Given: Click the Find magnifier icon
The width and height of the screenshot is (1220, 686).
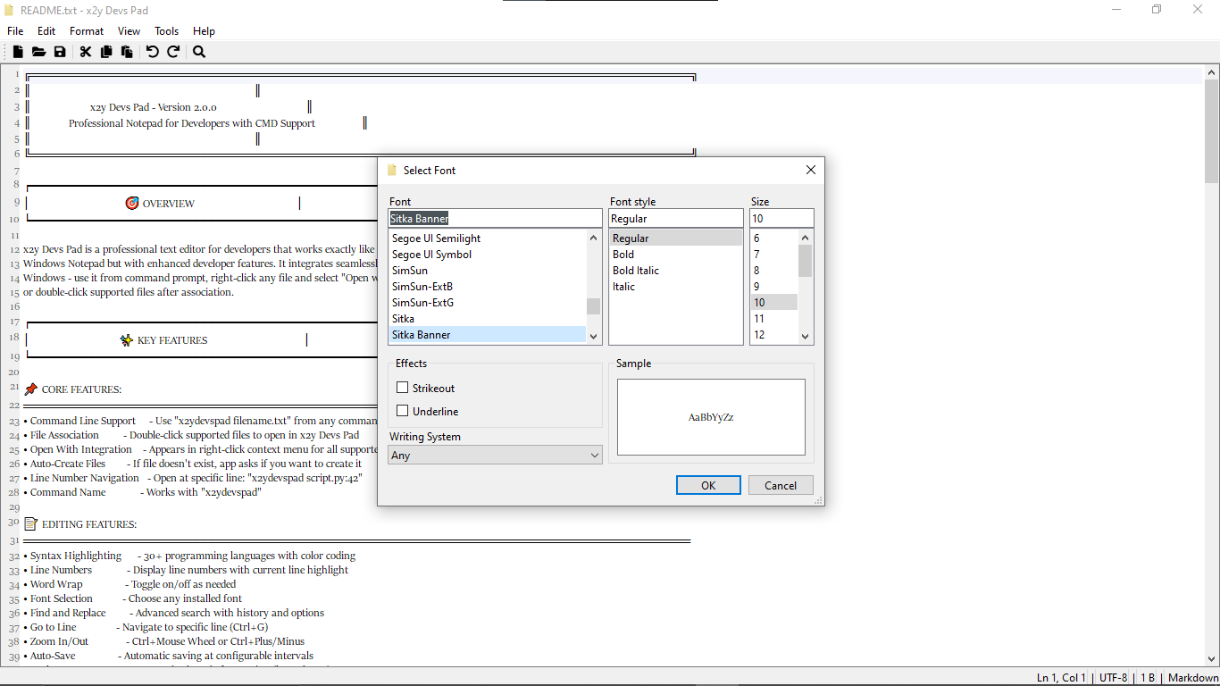Looking at the screenshot, I should (x=199, y=52).
